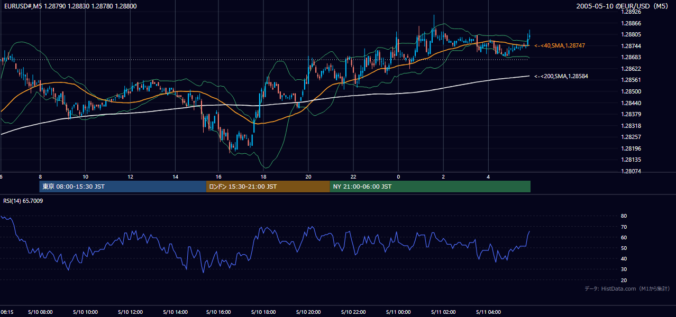The width and height of the screenshot is (676, 317).
Task: Click the Tokyo 08:00-15:30 JST session bar
Action: coord(123,187)
